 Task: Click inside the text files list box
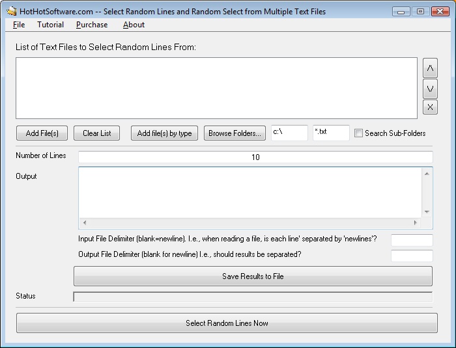pyautogui.click(x=217, y=88)
